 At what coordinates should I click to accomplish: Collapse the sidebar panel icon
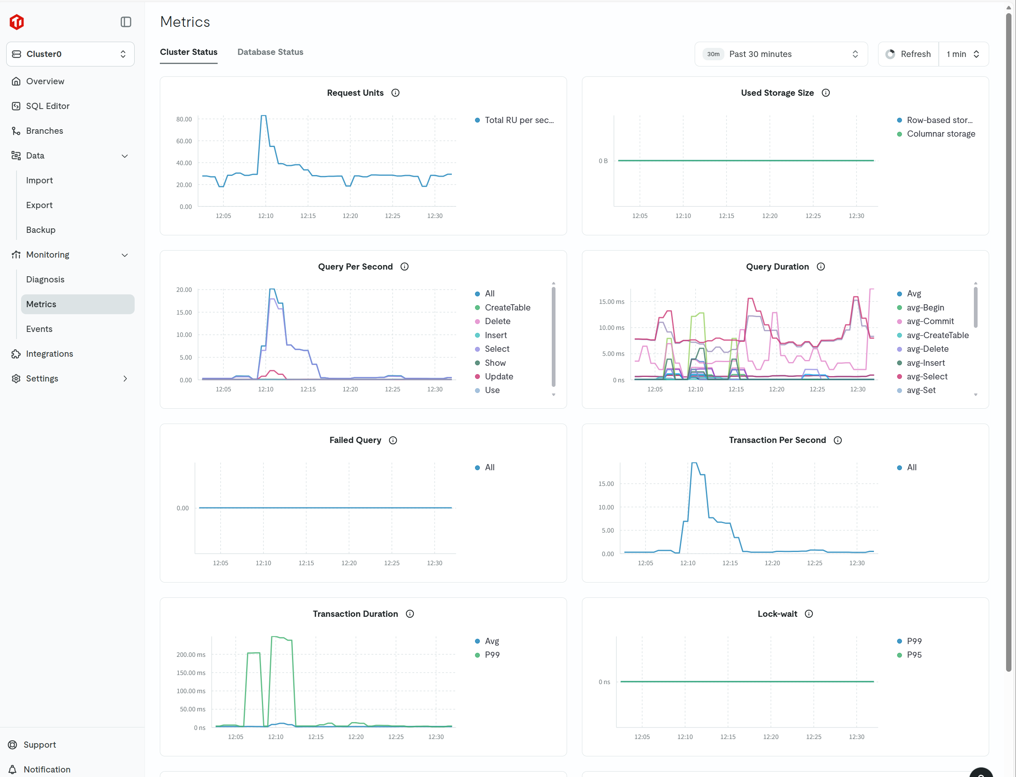pyautogui.click(x=126, y=22)
